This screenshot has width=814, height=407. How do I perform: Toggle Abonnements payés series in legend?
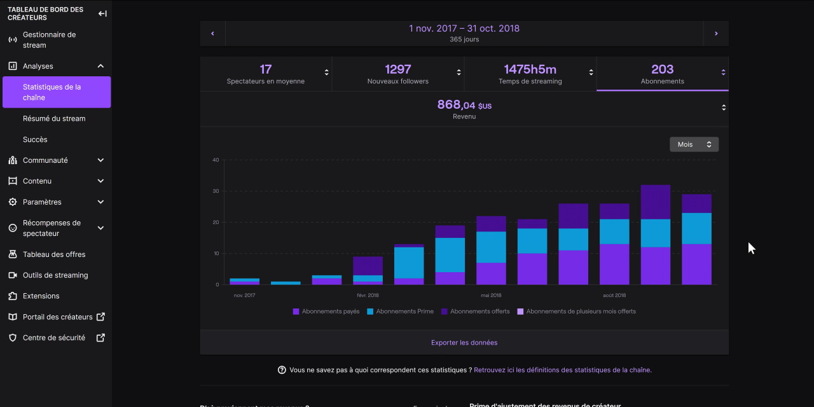(x=326, y=312)
